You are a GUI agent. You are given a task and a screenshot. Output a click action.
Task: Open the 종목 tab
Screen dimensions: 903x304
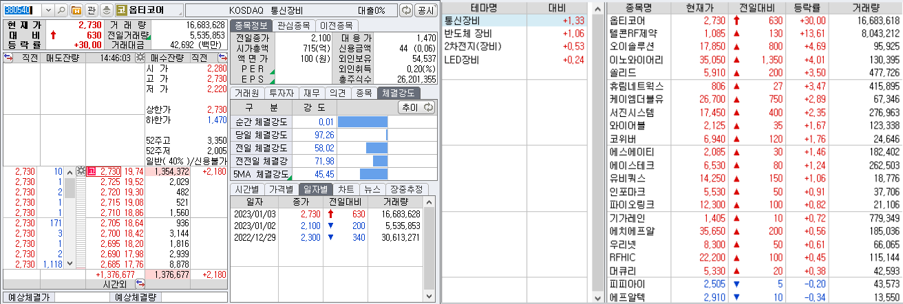[x=363, y=93]
